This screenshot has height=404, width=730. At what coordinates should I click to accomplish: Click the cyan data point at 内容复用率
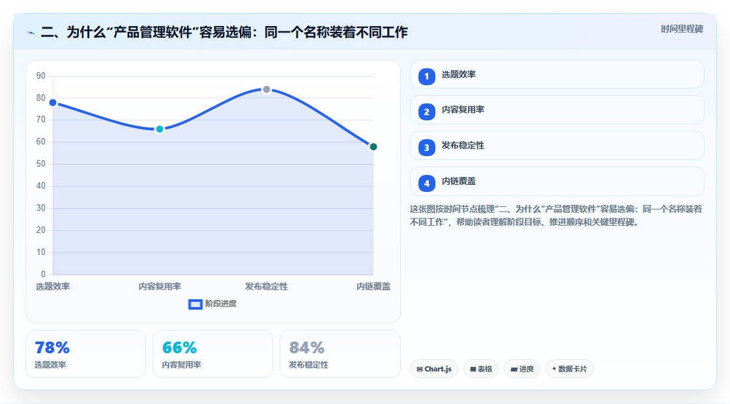160,129
